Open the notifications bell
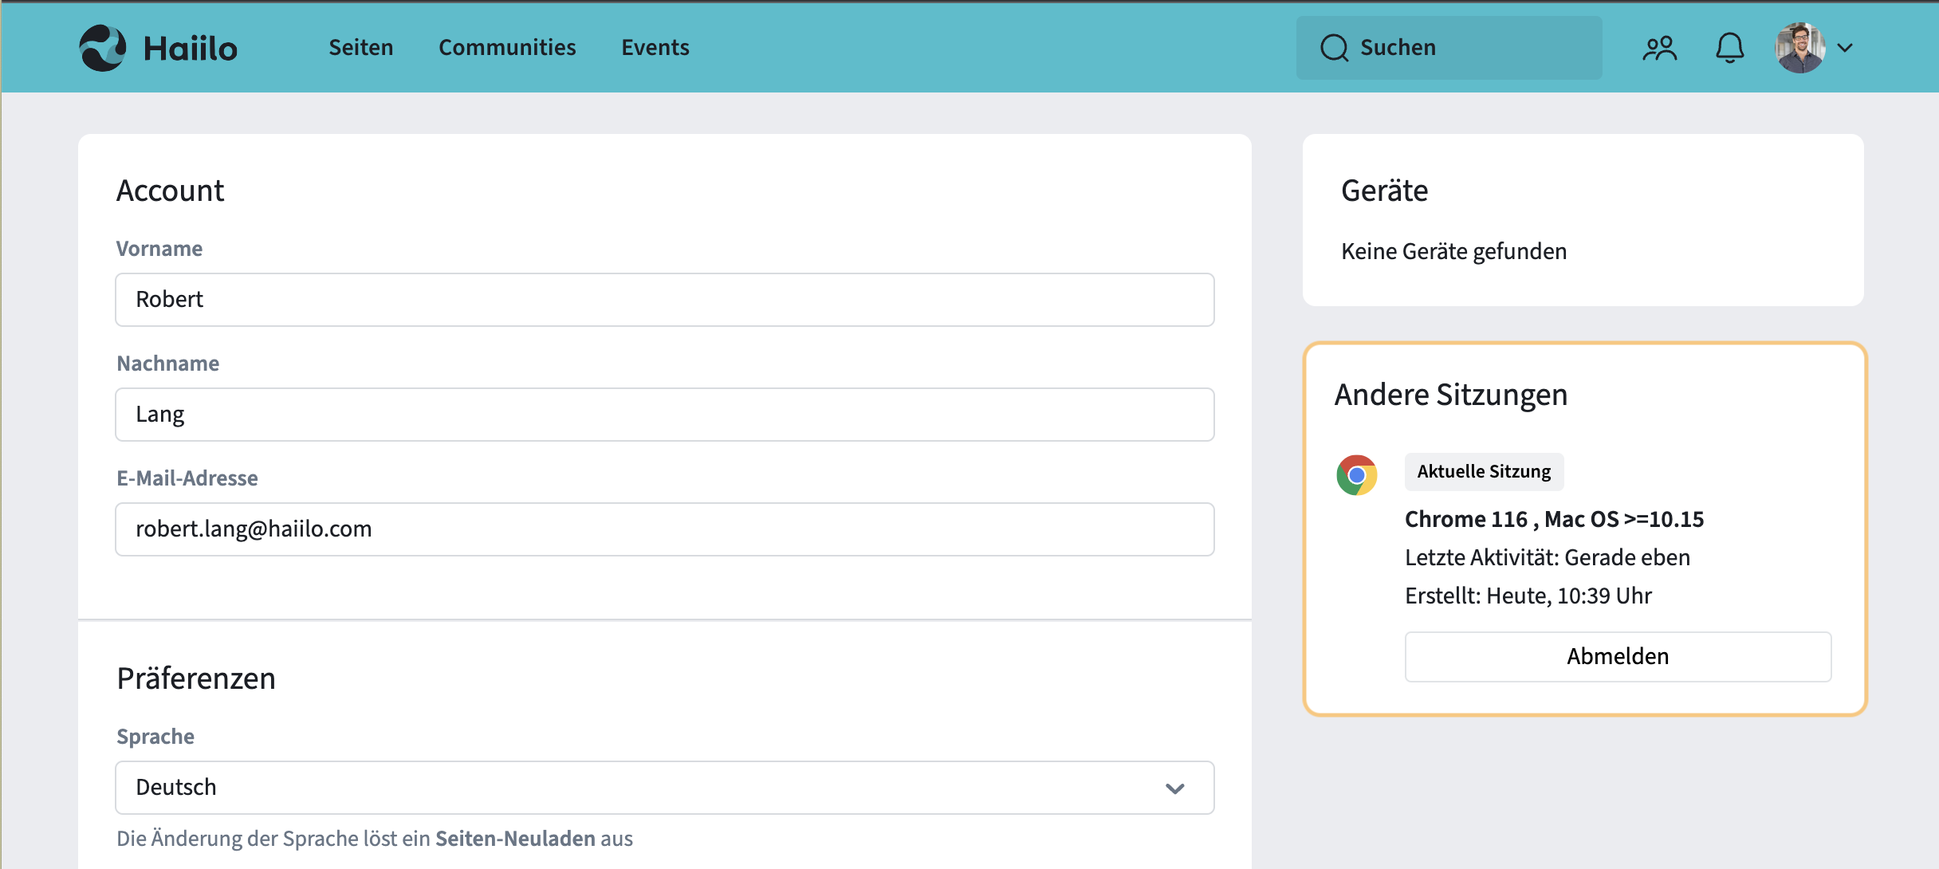 1729,48
